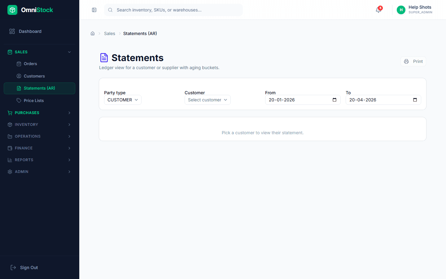Toggle the sidebar collapse icon
Image resolution: width=446 pixels, height=279 pixels.
pyautogui.click(x=94, y=10)
